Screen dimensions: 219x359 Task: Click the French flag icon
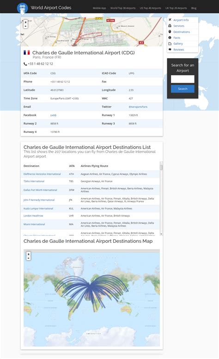click(27, 53)
